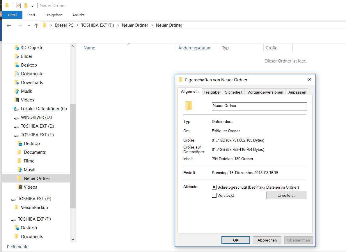The image size is (346, 252).
Task: Click the Dokumente folder icon in sidebar
Action: tap(17, 74)
